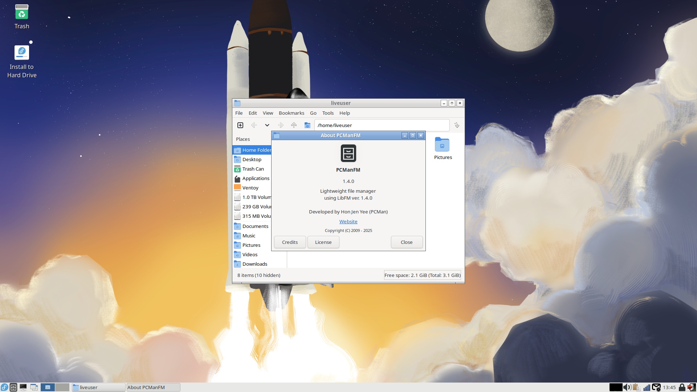Open the Bookmarks menu
The image size is (697, 392).
click(x=291, y=113)
